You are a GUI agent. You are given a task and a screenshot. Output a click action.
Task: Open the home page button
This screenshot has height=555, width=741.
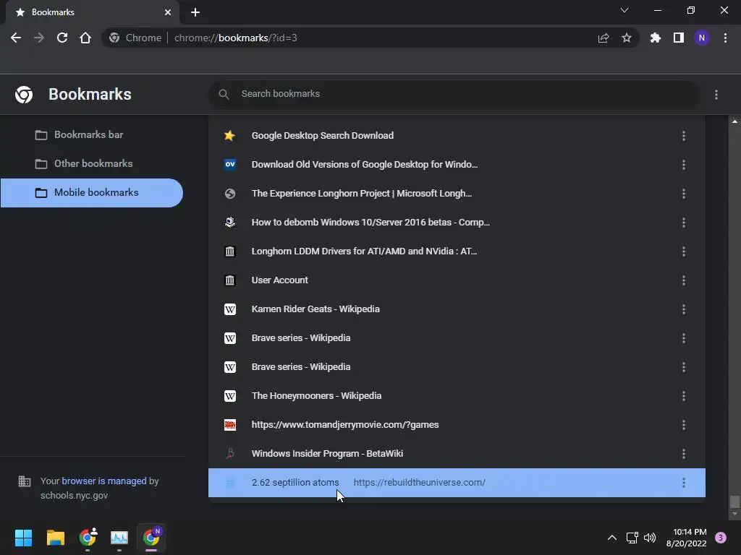click(x=85, y=38)
